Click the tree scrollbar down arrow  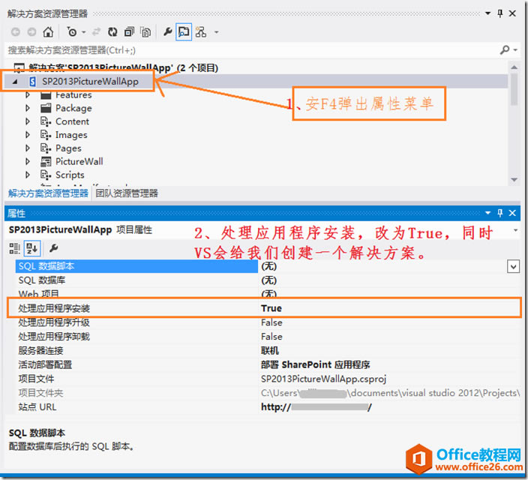[x=514, y=179]
